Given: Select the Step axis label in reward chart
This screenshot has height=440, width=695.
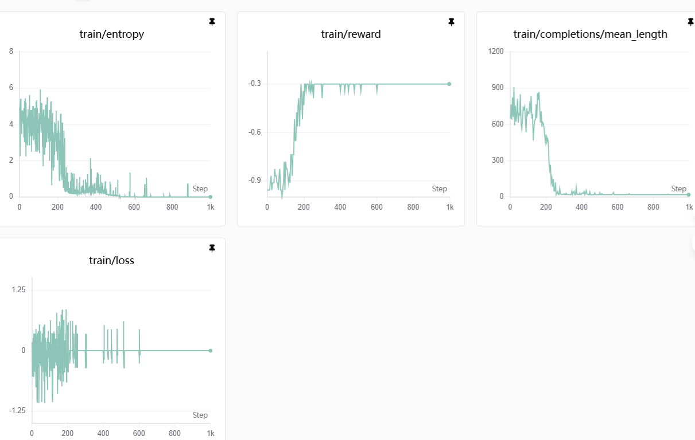Looking at the screenshot, I should (x=440, y=189).
